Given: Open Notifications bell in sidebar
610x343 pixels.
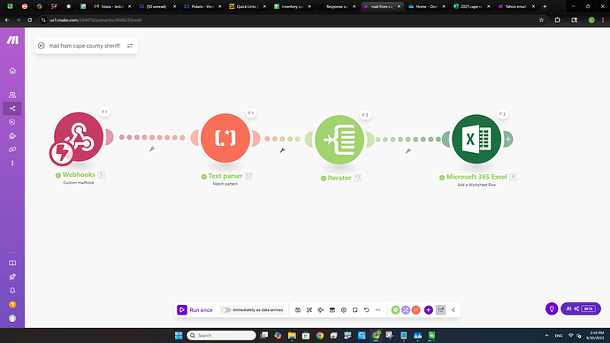Looking at the screenshot, I should click(x=12, y=291).
